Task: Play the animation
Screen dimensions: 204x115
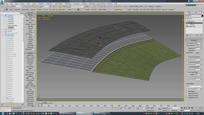Action: click(187, 108)
